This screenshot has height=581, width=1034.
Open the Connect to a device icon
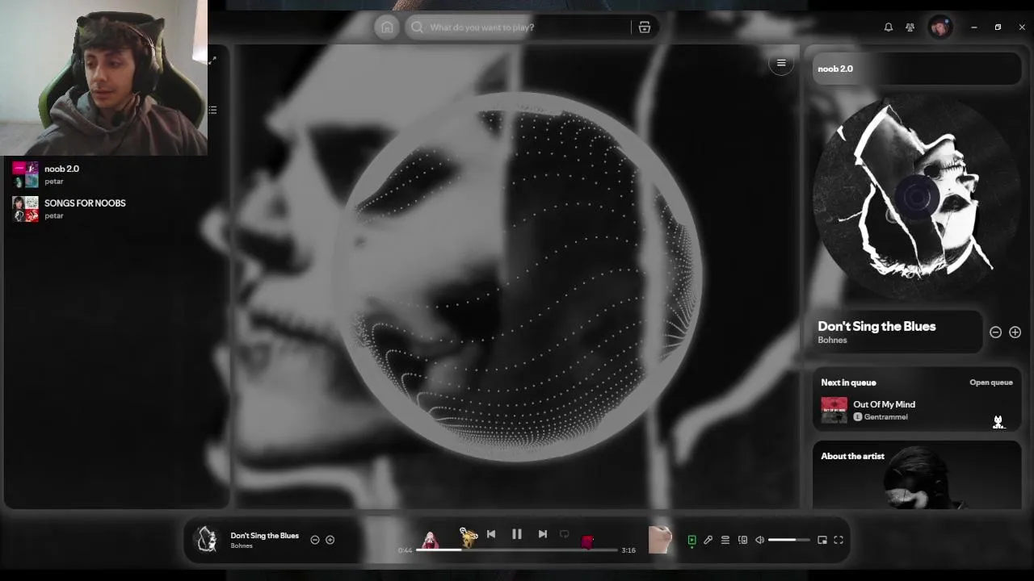point(742,540)
